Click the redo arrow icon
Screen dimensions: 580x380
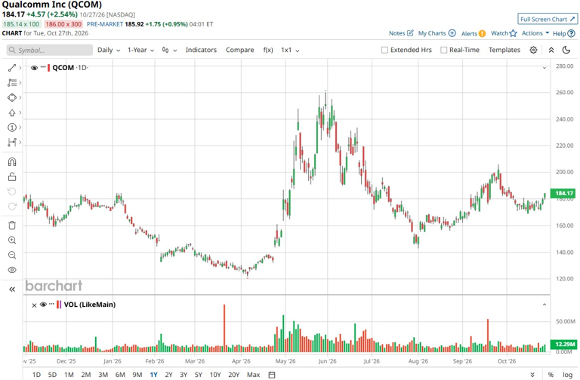12,206
